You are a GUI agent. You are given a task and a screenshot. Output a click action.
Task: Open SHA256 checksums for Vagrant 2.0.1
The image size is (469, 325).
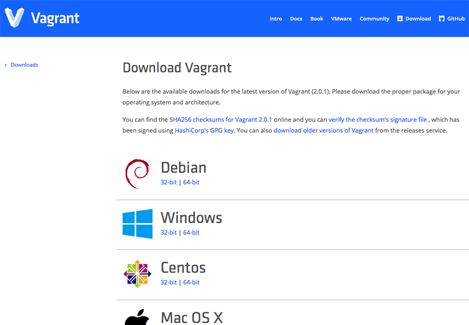coord(220,119)
